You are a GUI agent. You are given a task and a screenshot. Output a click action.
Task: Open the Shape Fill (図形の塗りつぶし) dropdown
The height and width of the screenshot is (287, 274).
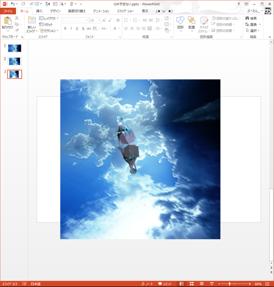click(x=226, y=18)
